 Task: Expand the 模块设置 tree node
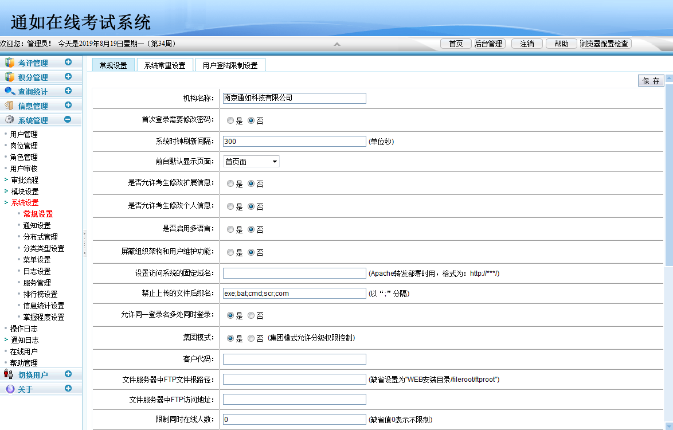coord(6,191)
